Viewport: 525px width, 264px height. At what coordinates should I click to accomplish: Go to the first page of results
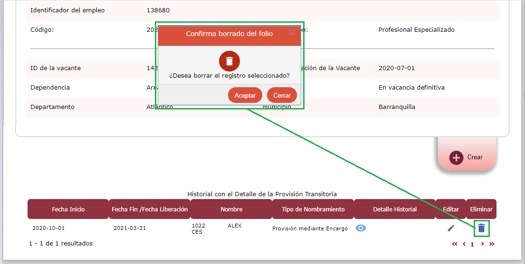[455, 244]
